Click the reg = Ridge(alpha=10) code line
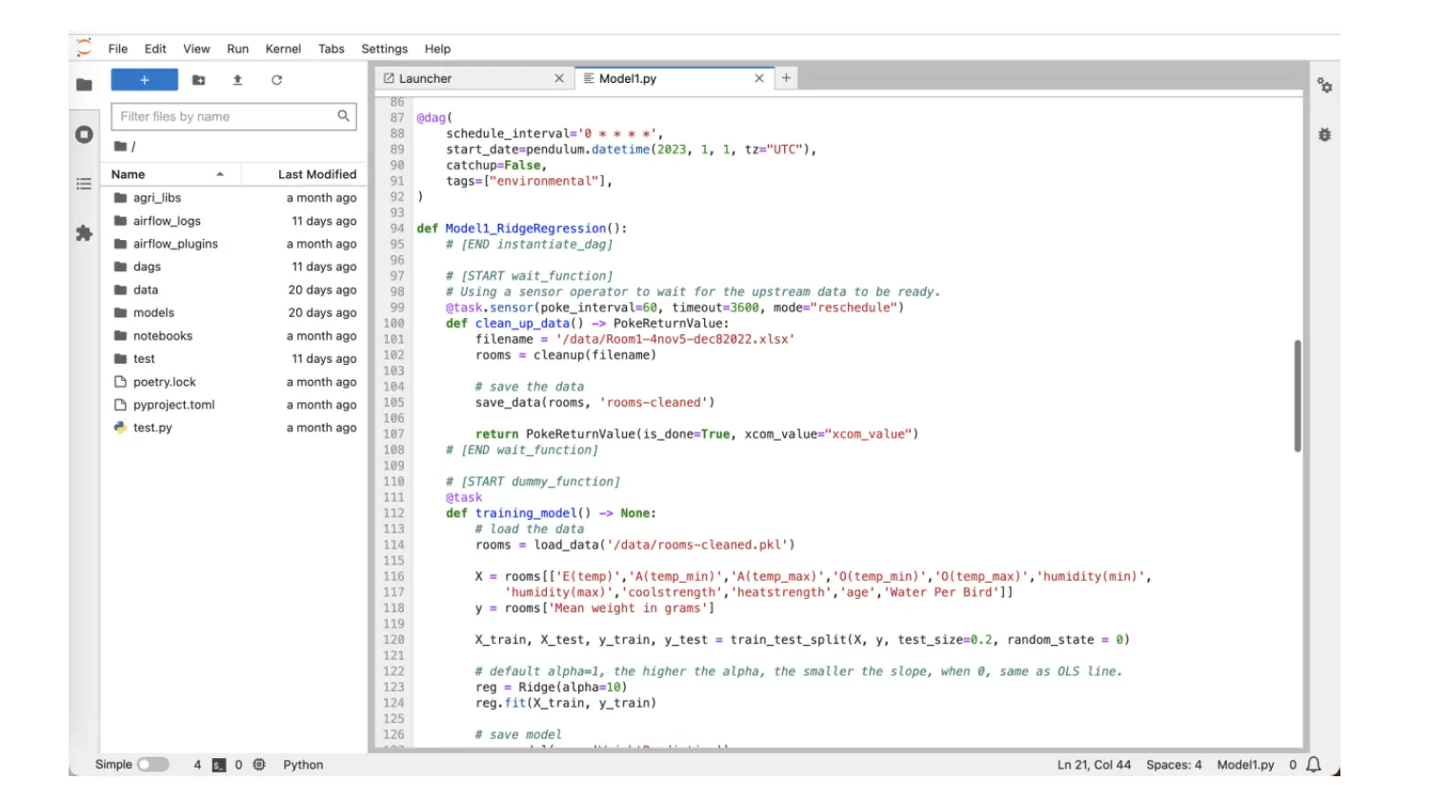This screenshot has width=1429, height=800. click(x=552, y=688)
